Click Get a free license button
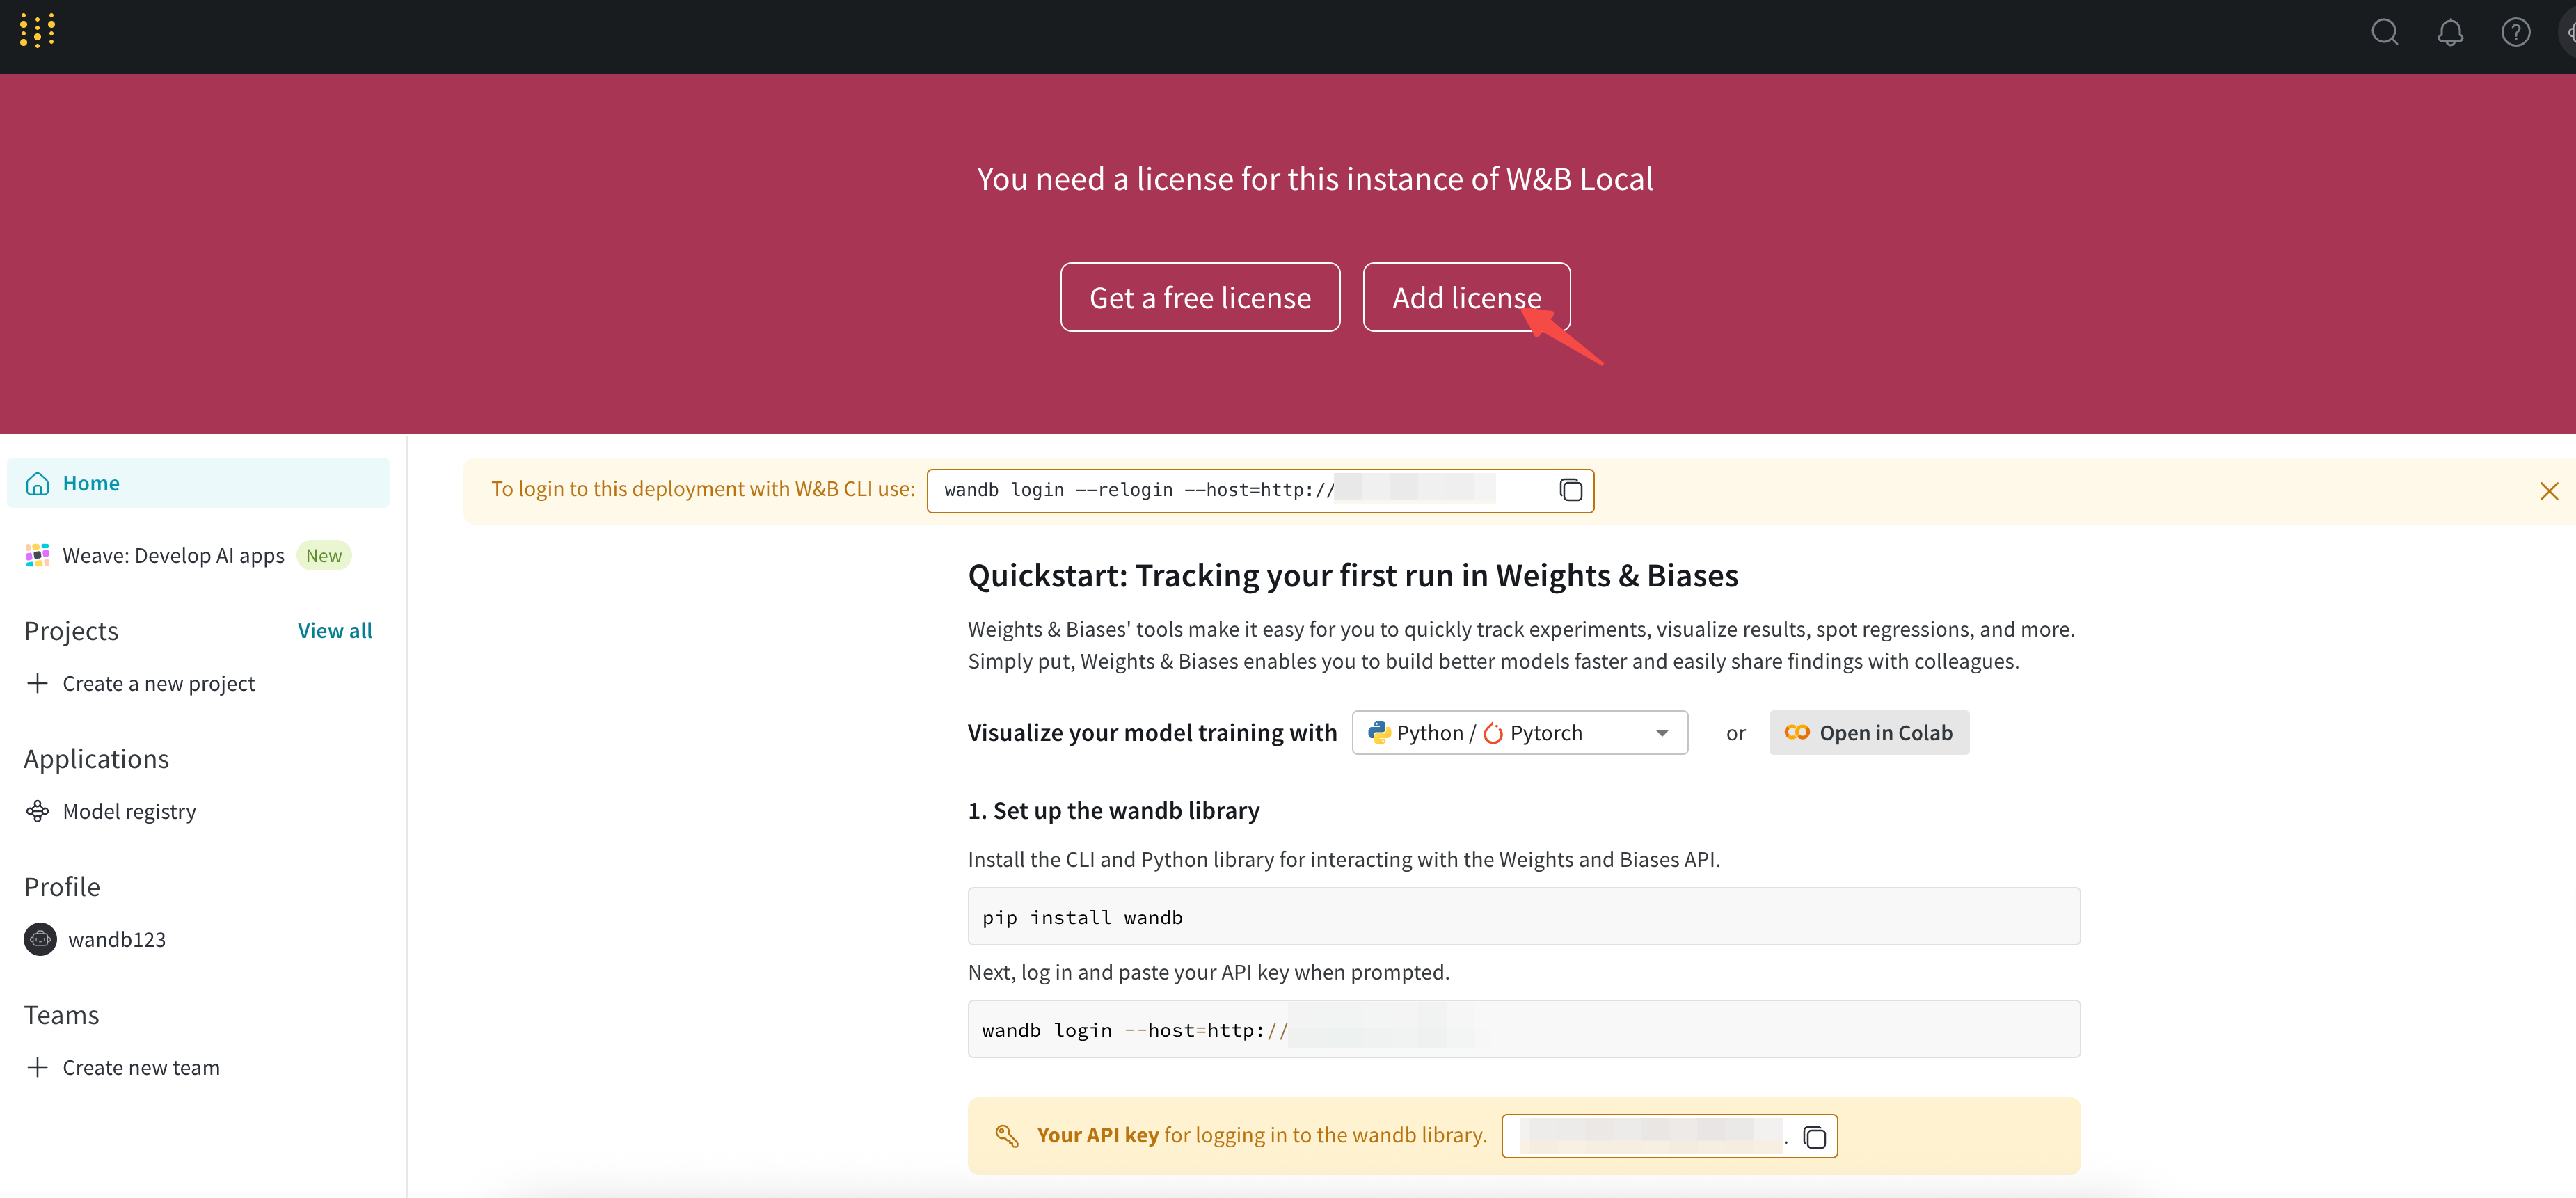Viewport: 2576px width, 1198px height. [x=1199, y=297]
